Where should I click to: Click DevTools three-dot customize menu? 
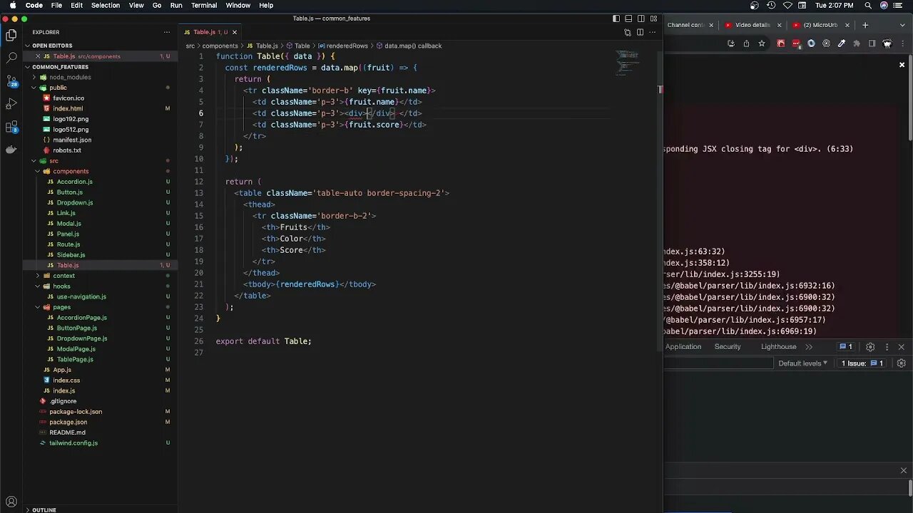887,347
